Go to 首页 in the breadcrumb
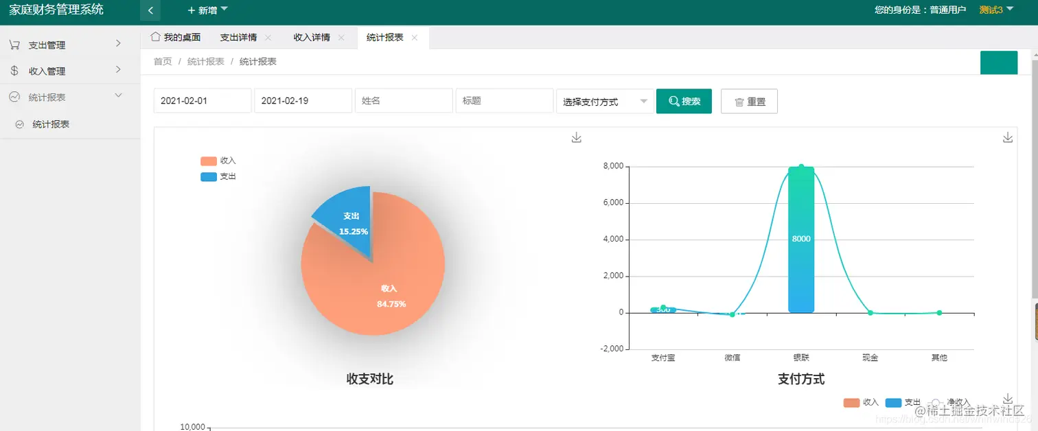This screenshot has width=1038, height=431. pyautogui.click(x=163, y=61)
